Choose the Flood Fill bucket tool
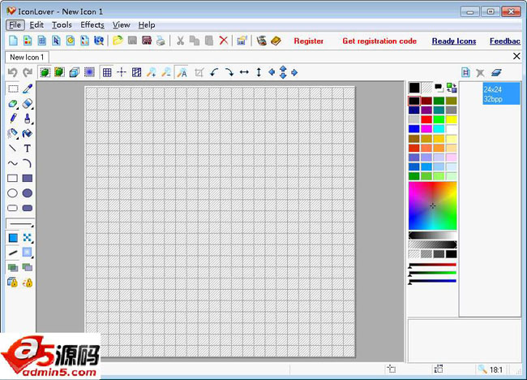This screenshot has height=380, width=527. [x=28, y=134]
